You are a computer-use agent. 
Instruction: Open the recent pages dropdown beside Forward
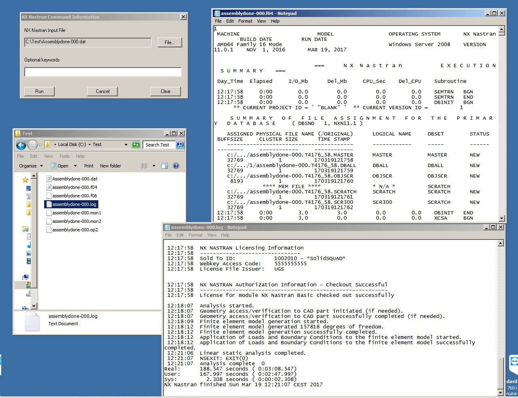[40, 145]
